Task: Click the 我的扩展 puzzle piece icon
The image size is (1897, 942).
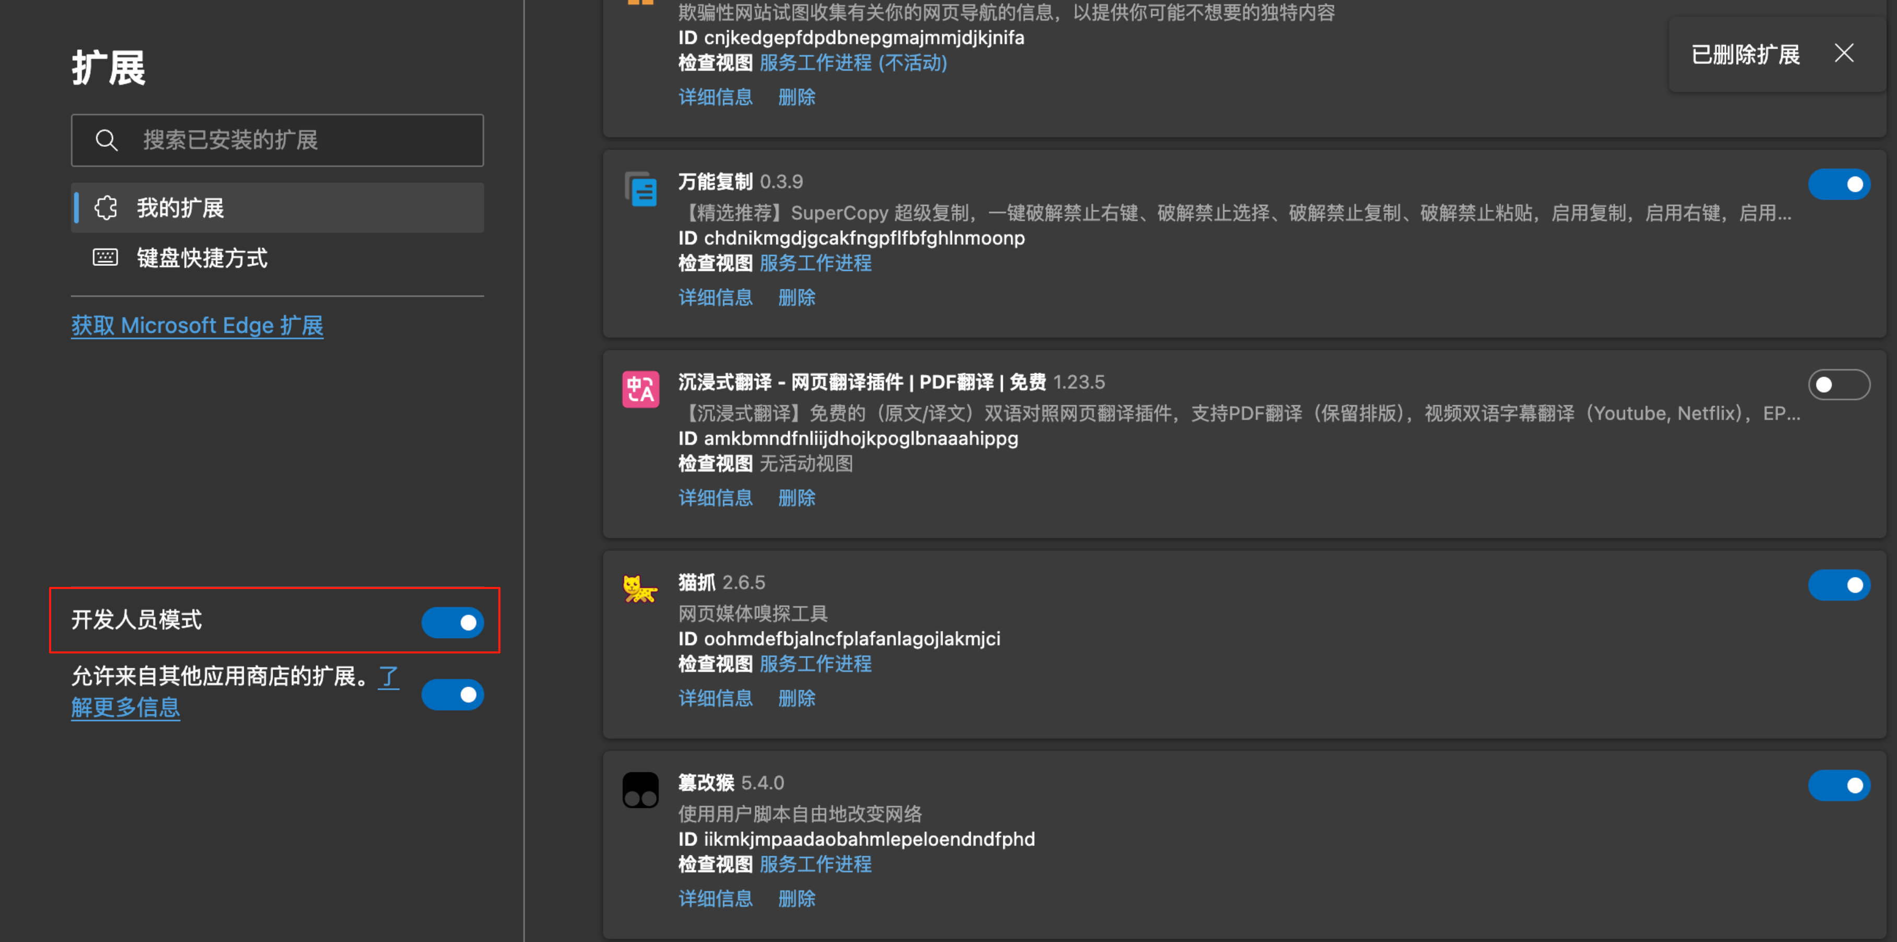Action: click(x=106, y=208)
